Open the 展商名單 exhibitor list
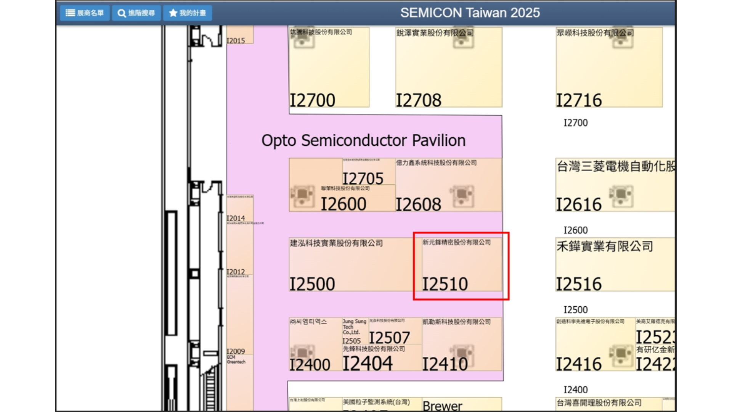 coord(85,13)
